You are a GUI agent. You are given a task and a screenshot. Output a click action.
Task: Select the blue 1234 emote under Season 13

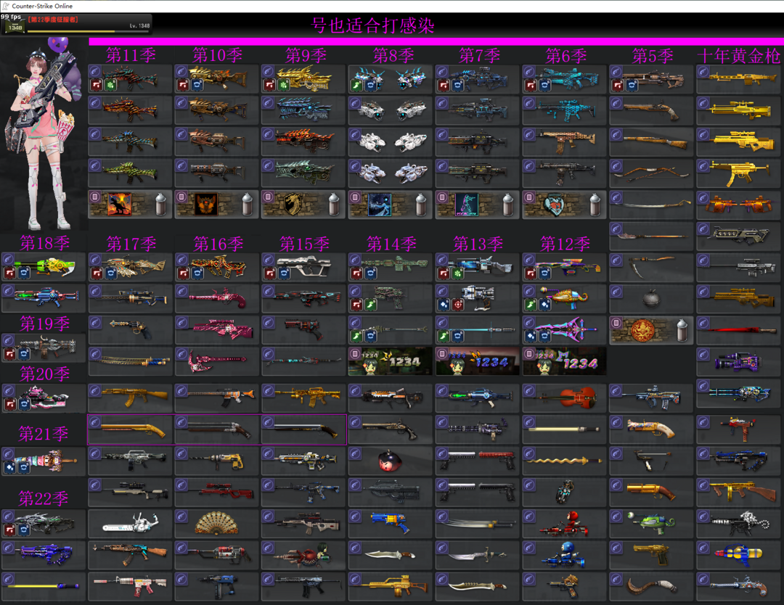(477, 361)
